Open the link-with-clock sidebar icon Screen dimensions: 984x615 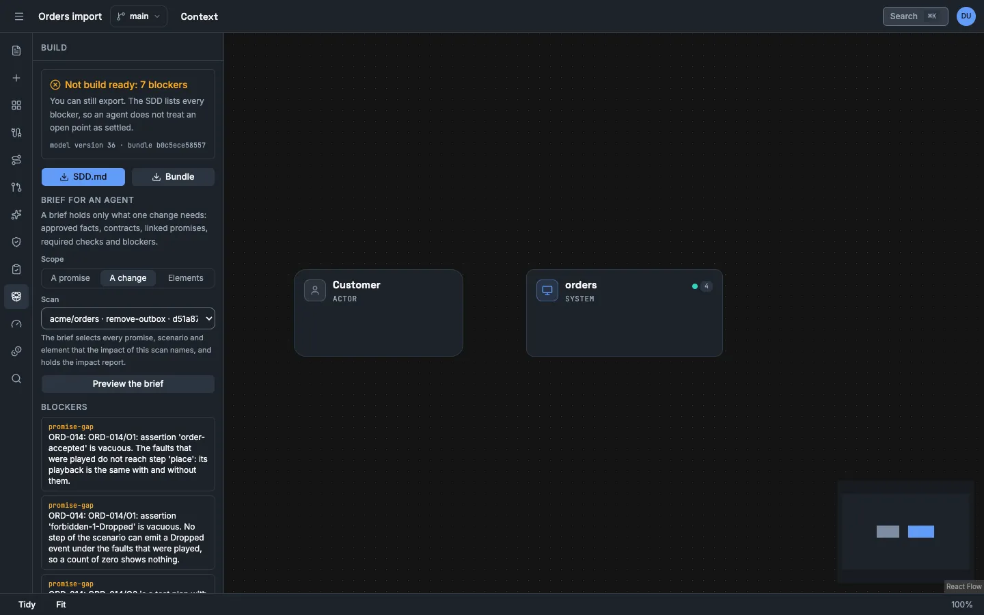click(16, 351)
